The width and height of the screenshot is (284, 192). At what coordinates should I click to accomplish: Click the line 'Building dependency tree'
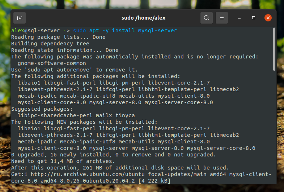click(50, 44)
